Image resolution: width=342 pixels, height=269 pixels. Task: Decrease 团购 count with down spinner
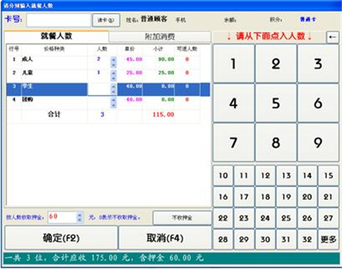tap(114, 105)
